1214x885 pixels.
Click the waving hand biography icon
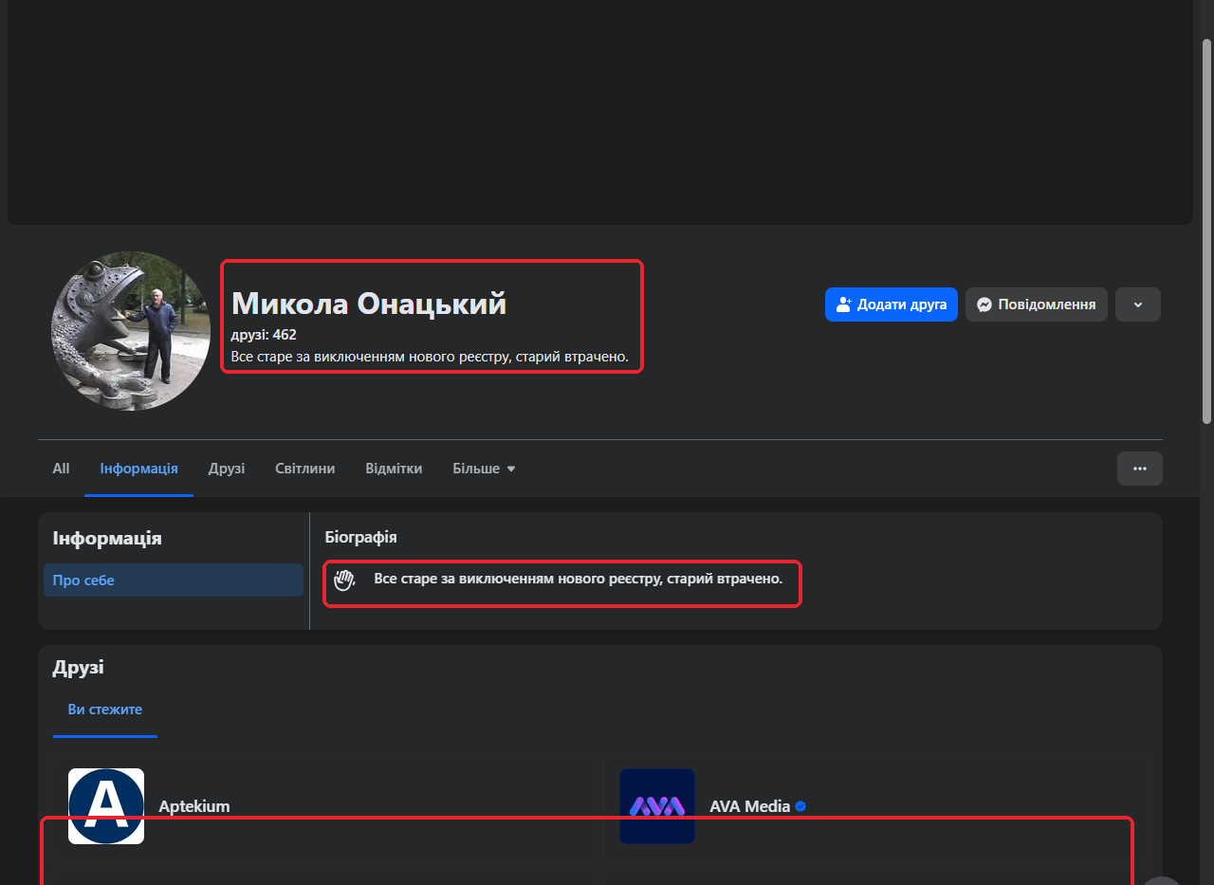point(343,580)
